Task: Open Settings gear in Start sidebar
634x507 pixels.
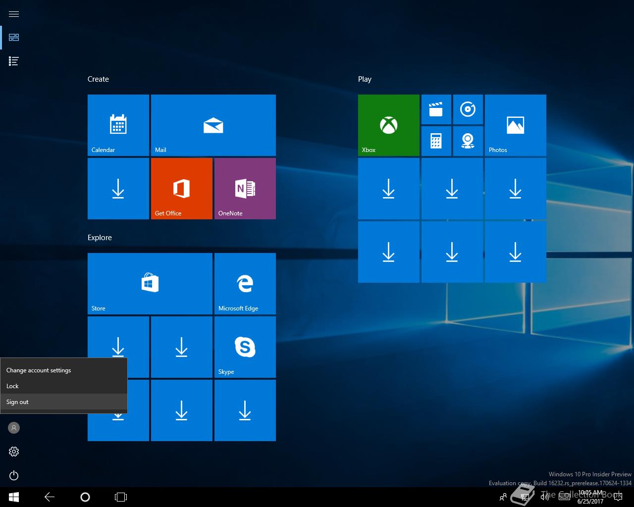Action: pyautogui.click(x=14, y=452)
